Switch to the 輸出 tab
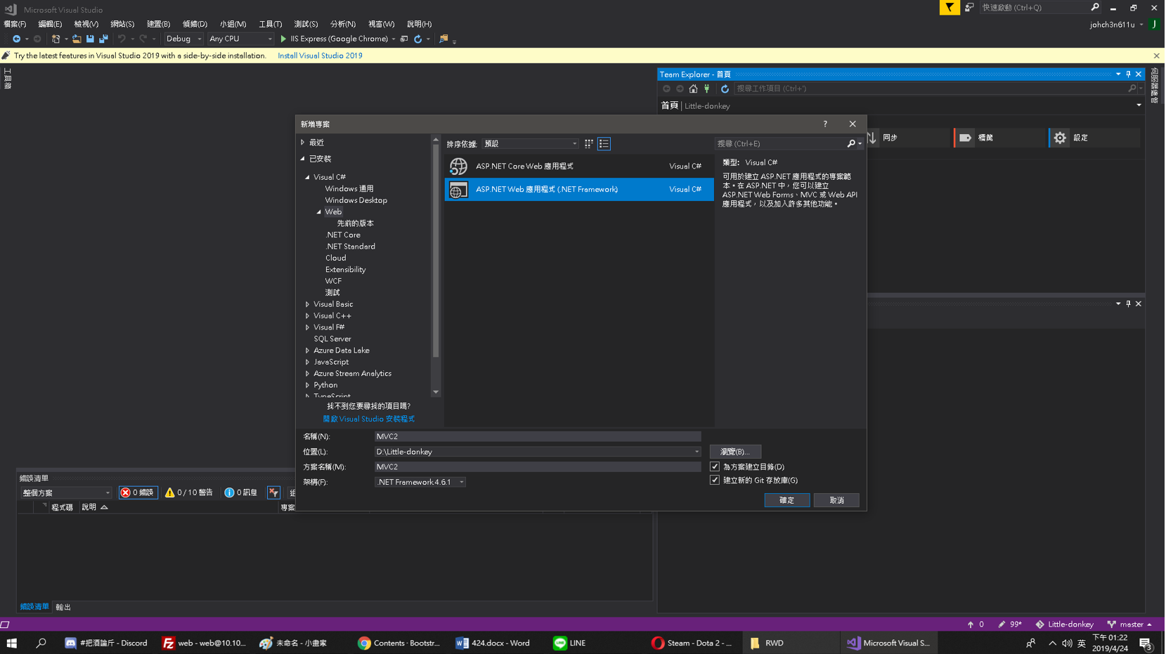This screenshot has width=1166, height=654. (x=63, y=607)
